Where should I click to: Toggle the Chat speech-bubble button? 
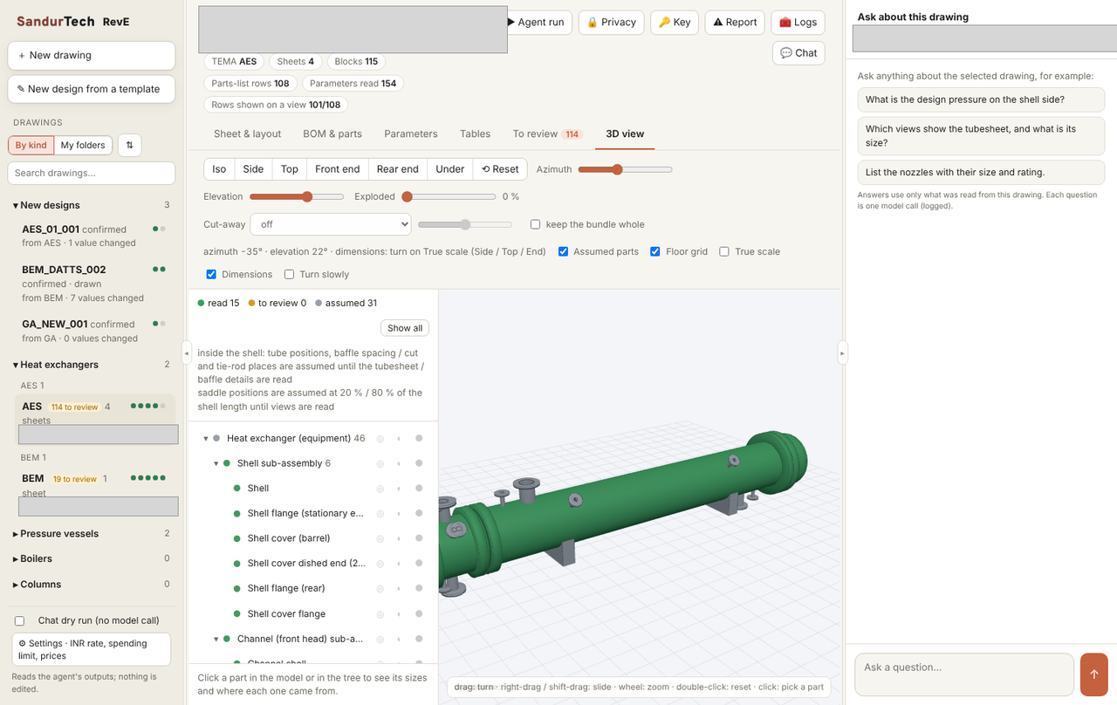coord(798,53)
